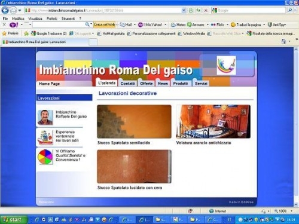
Task: Open the Stucco Spatolato semilucido thumbnail
Action: pos(134,121)
